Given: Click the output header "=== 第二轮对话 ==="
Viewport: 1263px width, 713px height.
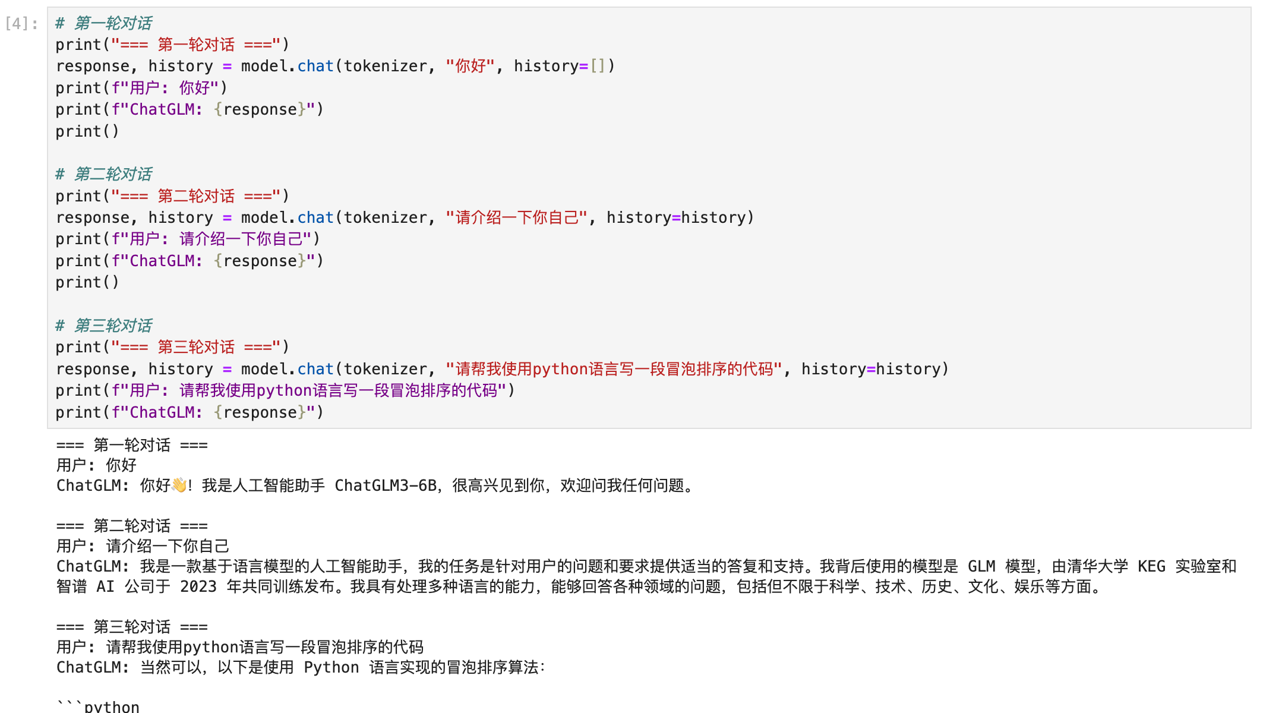Looking at the screenshot, I should click(x=132, y=526).
